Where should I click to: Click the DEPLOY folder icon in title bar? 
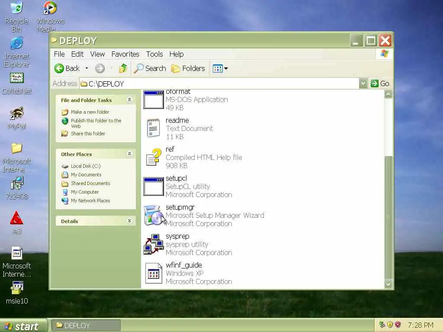pos(54,40)
